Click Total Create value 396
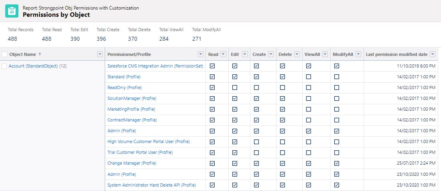 tap(101, 39)
